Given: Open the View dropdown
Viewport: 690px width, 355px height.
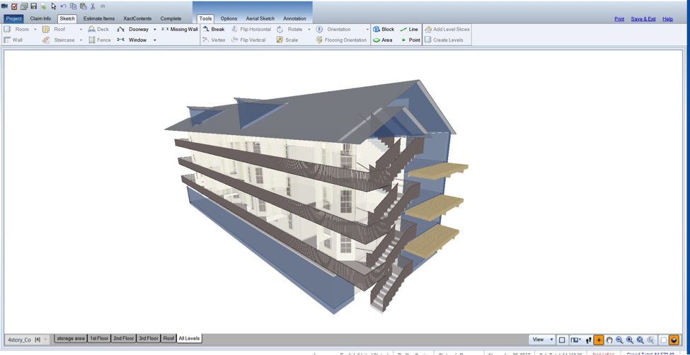Looking at the screenshot, I should point(542,340).
